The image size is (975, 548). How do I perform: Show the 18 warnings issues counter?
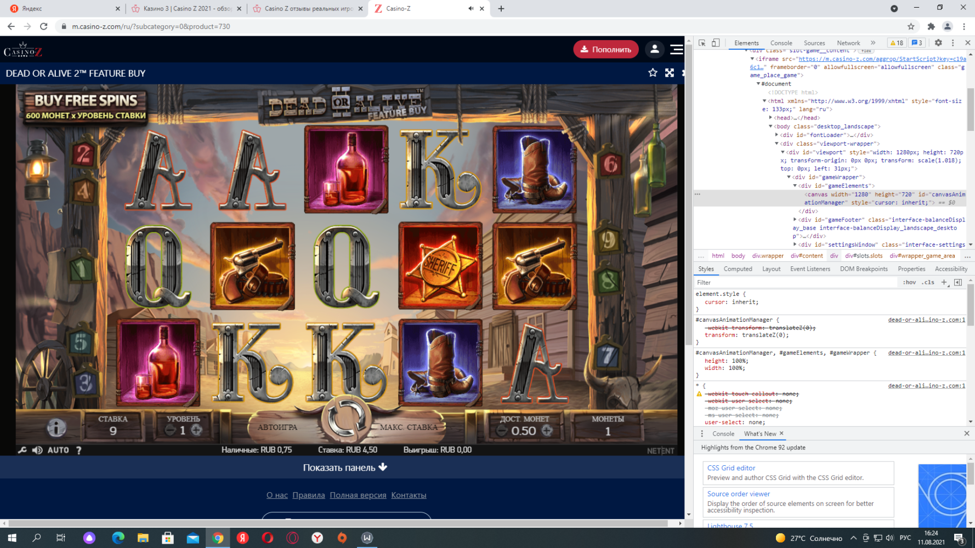(897, 43)
